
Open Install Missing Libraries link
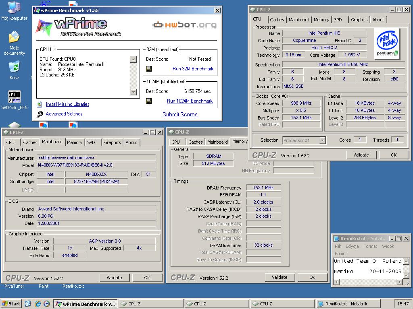(67, 104)
